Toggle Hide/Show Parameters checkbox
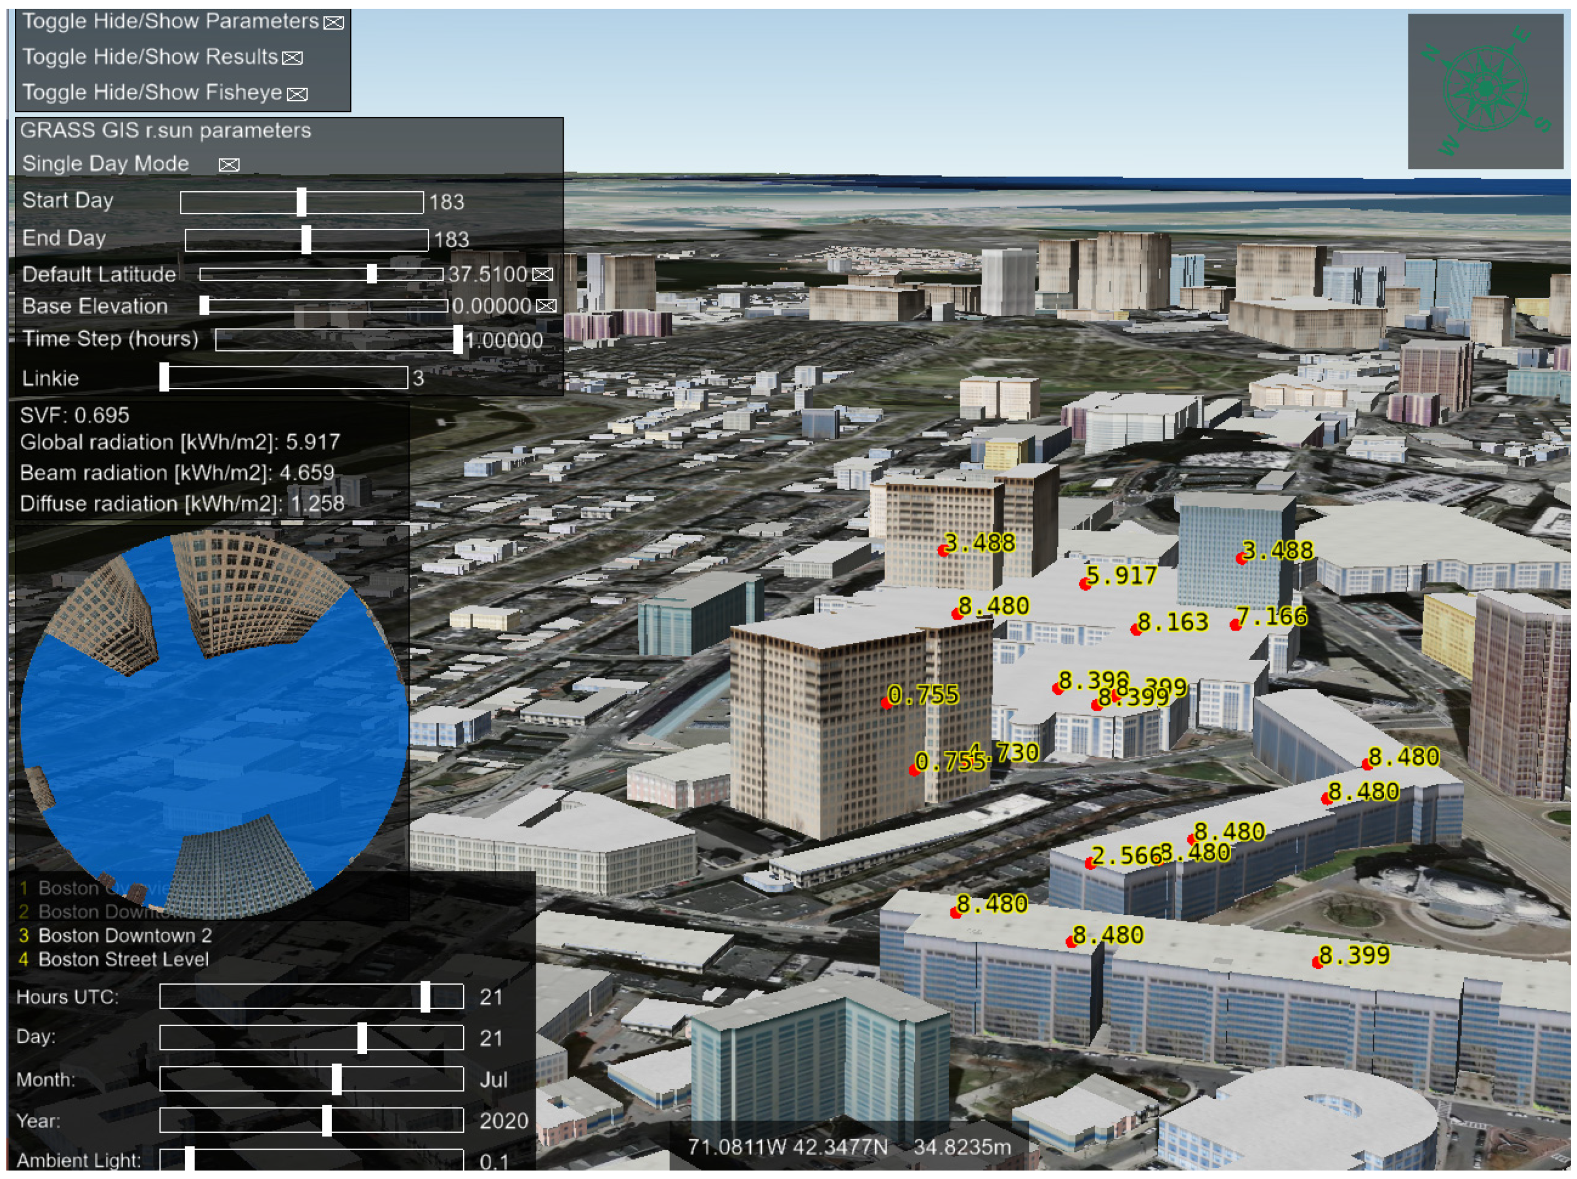The image size is (1577, 1179). (x=333, y=23)
